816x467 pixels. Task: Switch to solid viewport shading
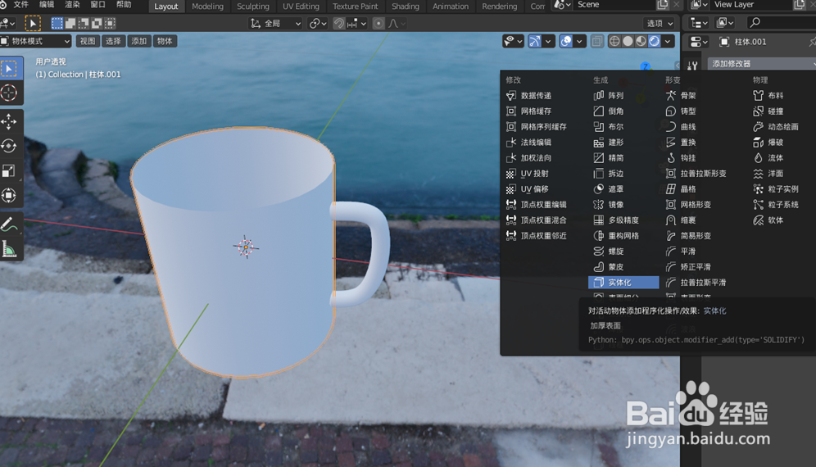point(628,41)
